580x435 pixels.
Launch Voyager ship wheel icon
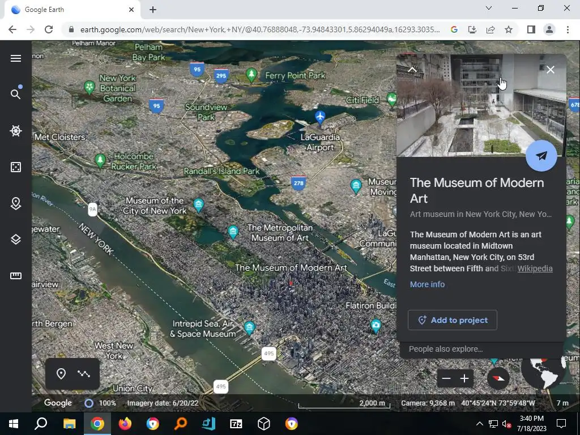click(x=15, y=131)
